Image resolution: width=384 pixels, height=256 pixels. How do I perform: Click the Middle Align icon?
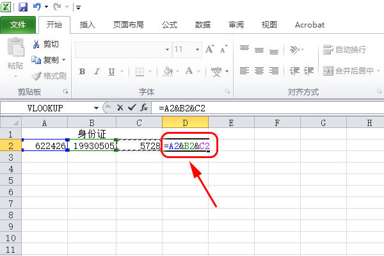click(x=259, y=50)
